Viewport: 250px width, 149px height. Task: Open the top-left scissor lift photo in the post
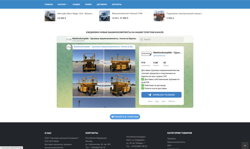coord(88,61)
